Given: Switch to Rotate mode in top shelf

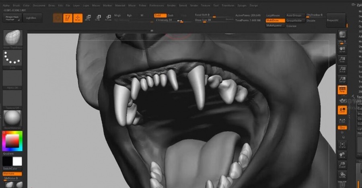Looking at the screenshot, I should tap(108, 18).
